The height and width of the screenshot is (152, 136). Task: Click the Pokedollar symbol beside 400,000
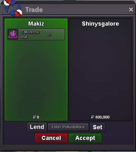[93, 117]
